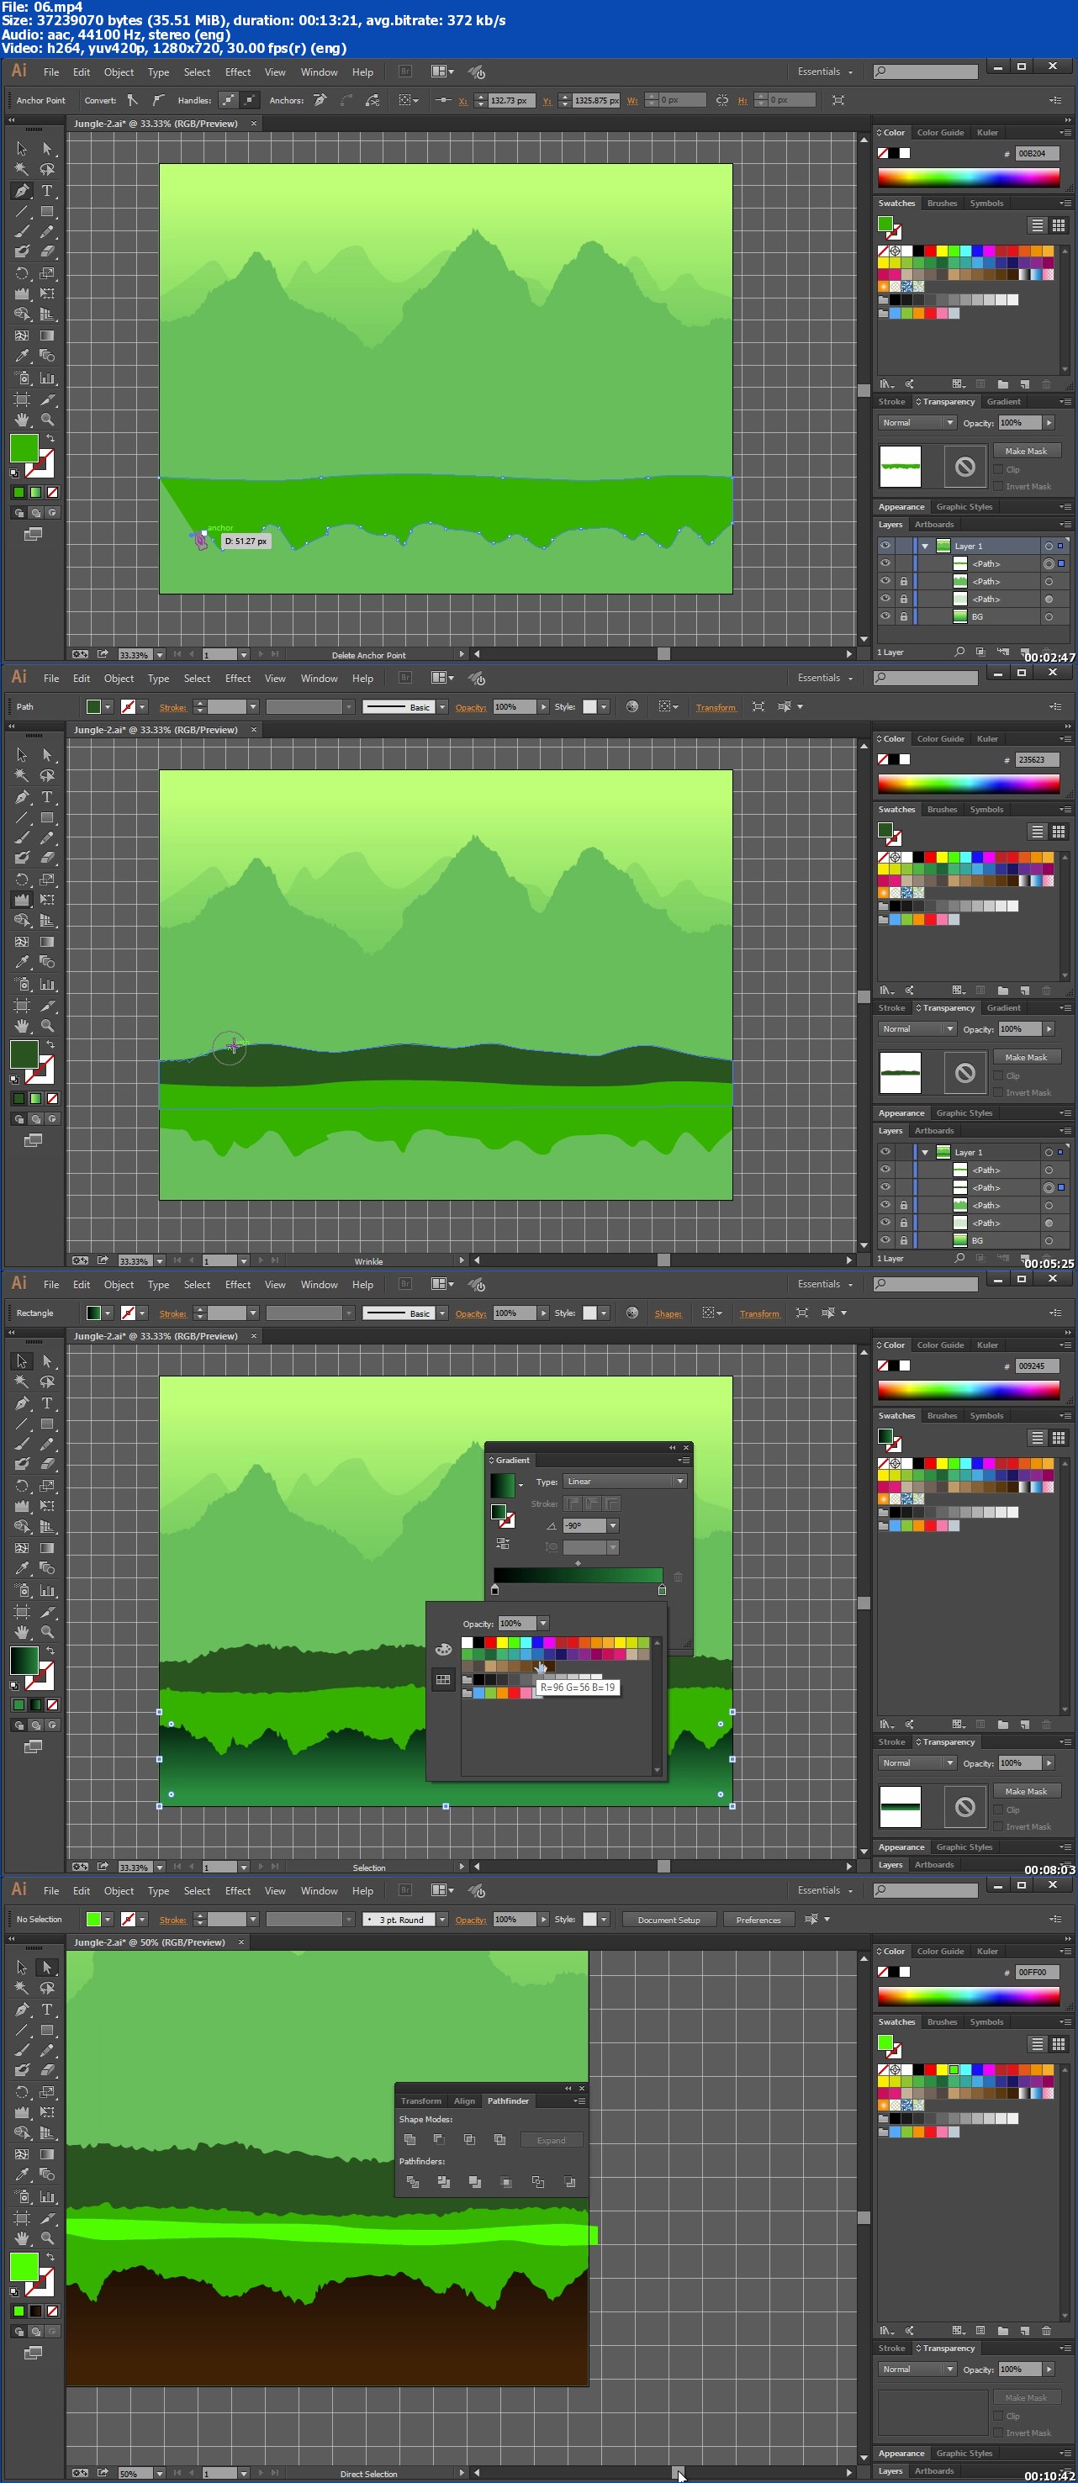This screenshot has width=1078, height=2483.
Task: Click Convert to corner icon in 00:02:47 frame
Action: click(x=133, y=100)
